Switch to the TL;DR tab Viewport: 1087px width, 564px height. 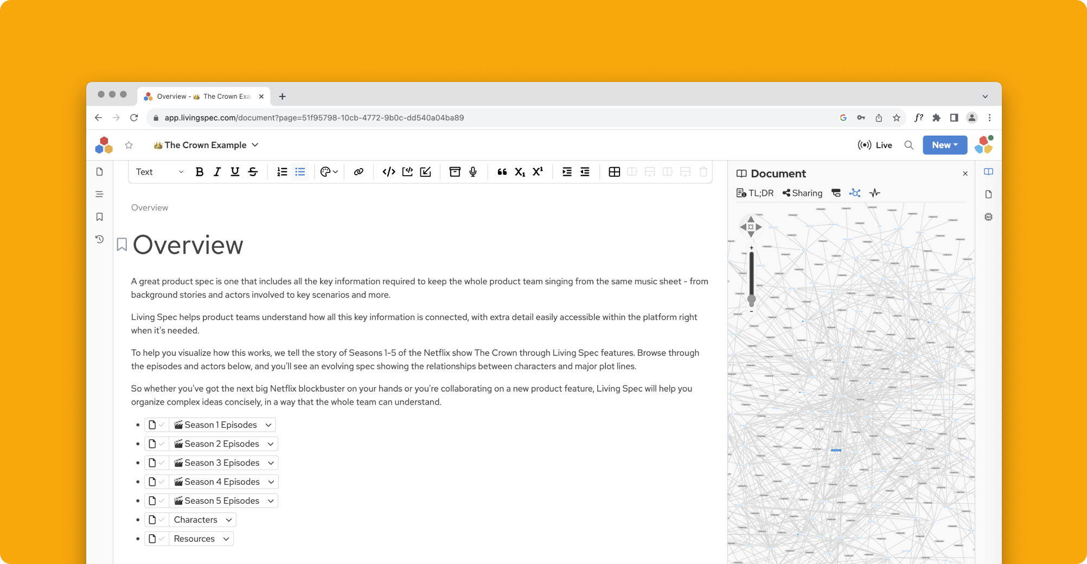[x=755, y=193]
